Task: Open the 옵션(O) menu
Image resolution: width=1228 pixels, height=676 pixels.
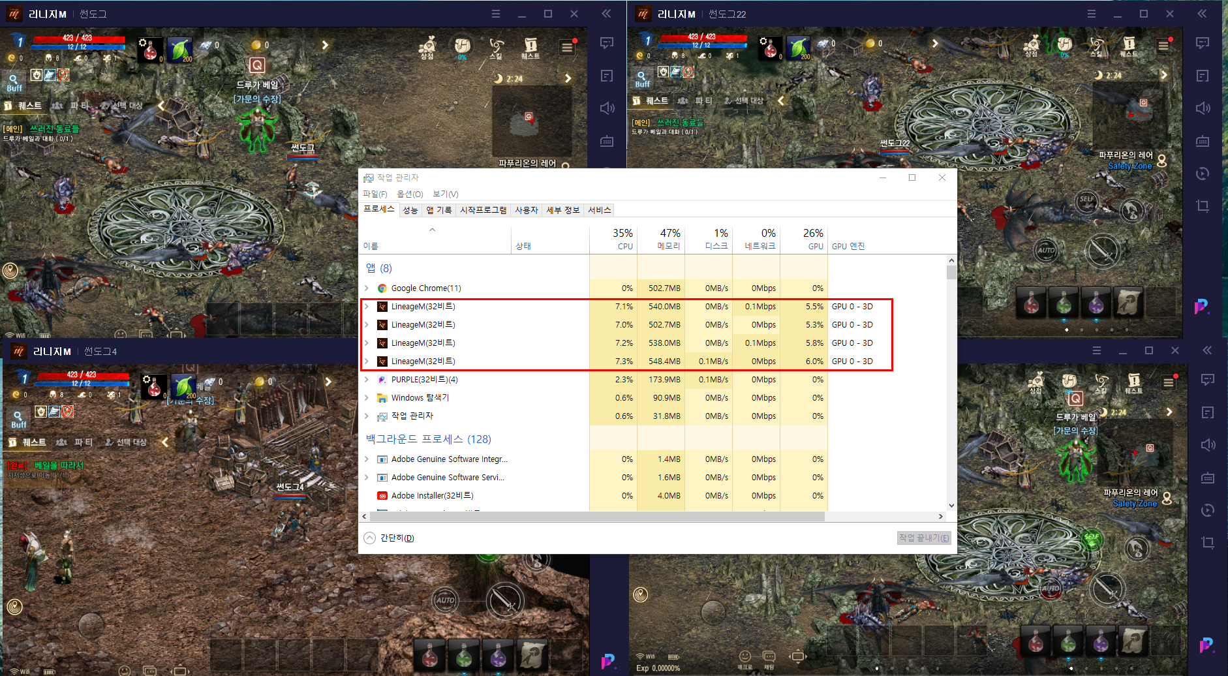Action: tap(410, 194)
